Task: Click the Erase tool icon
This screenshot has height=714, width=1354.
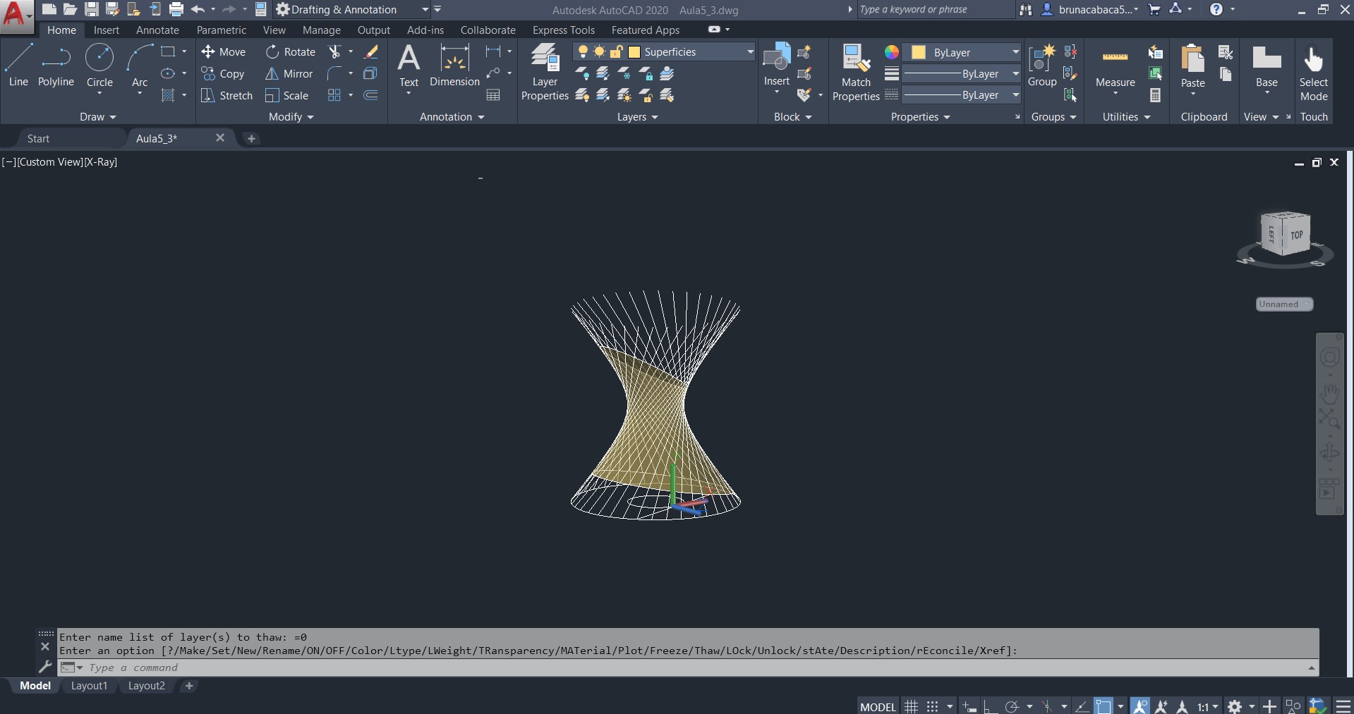Action: 371,51
